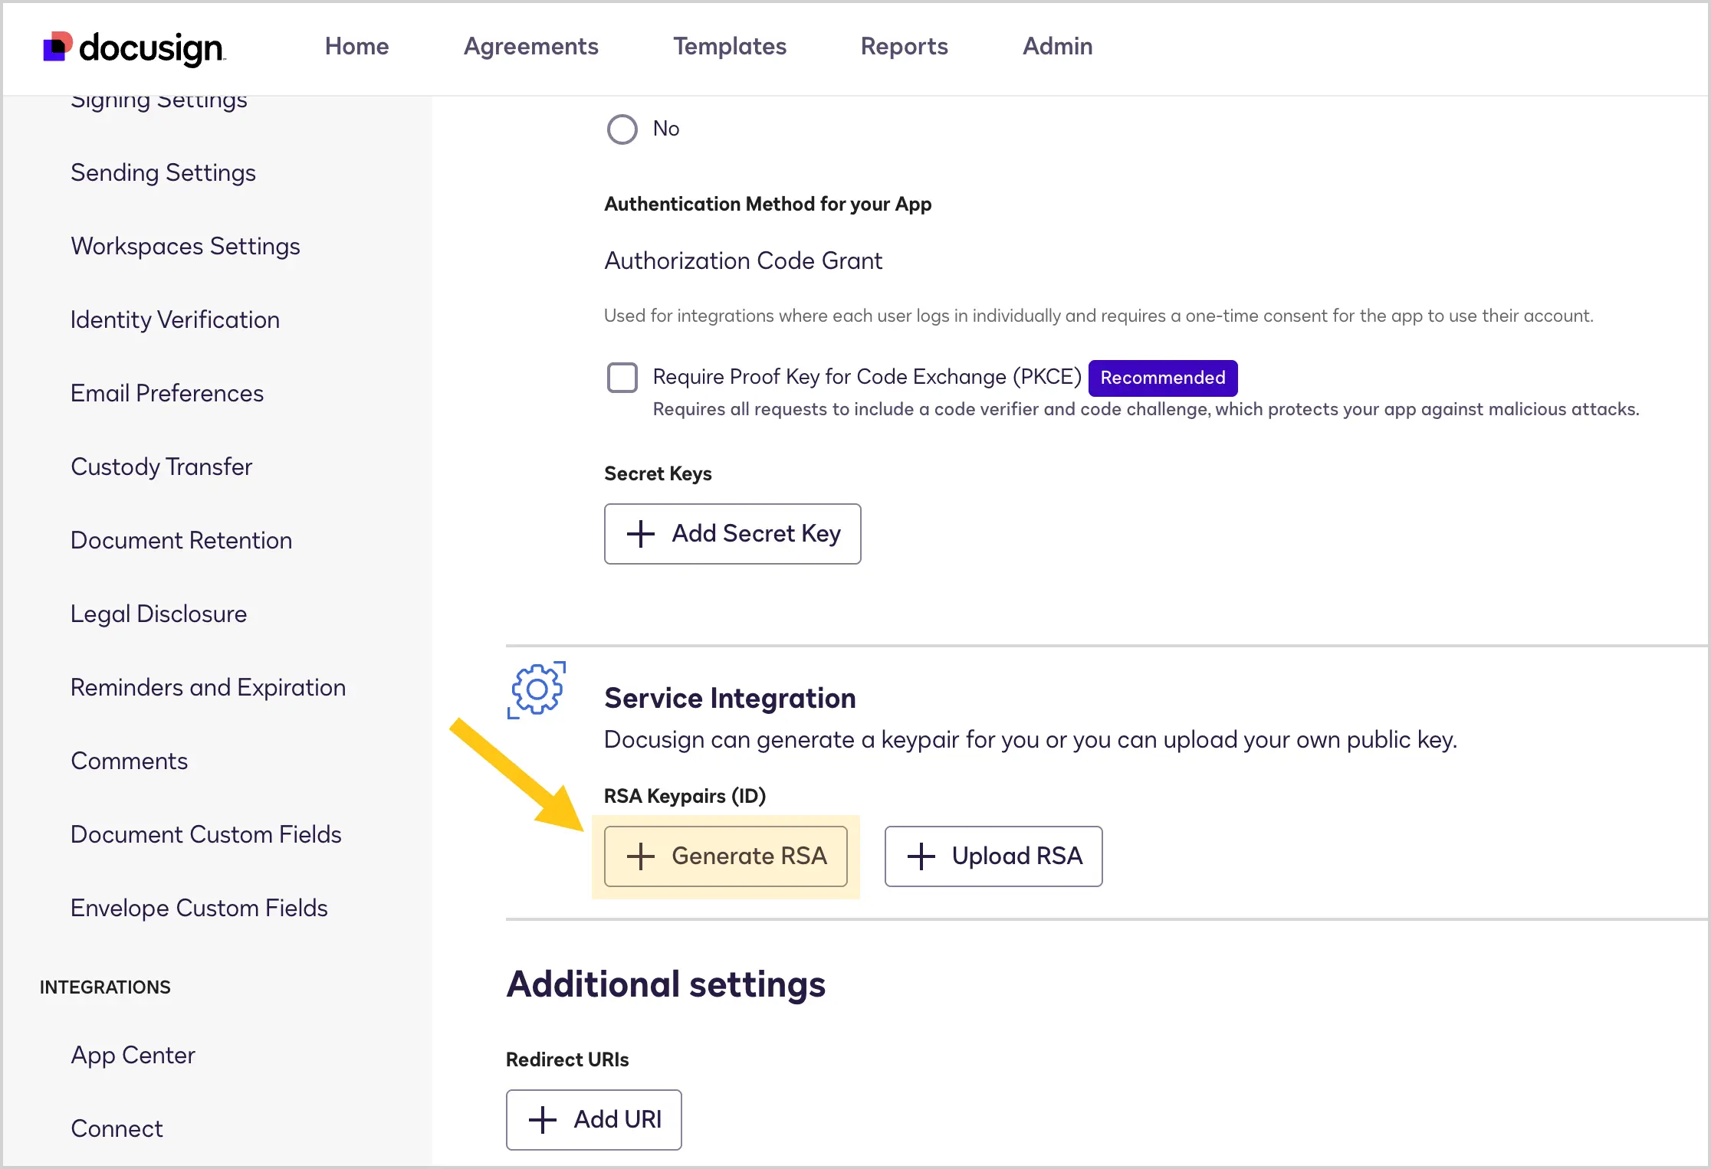This screenshot has height=1169, width=1711.
Task: Click the Redirect URIs label
Action: tap(567, 1060)
